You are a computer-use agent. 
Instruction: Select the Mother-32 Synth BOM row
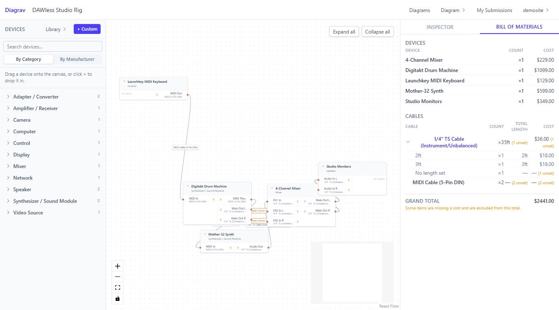click(x=479, y=91)
